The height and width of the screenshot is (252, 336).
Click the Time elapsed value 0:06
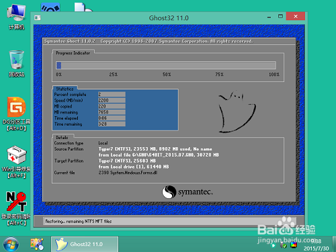(112, 118)
